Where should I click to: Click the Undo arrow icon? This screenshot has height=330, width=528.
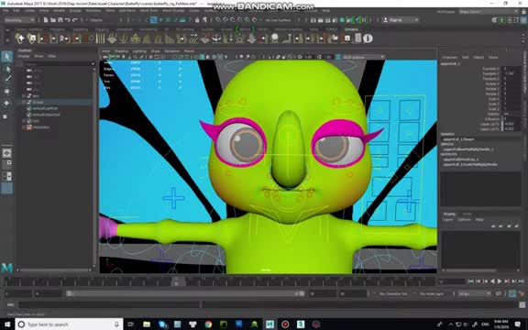tap(67, 20)
